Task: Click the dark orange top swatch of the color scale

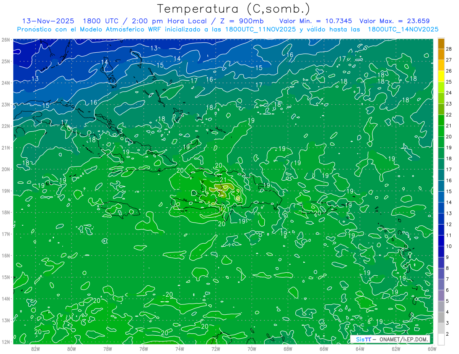Action: [x=441, y=44]
